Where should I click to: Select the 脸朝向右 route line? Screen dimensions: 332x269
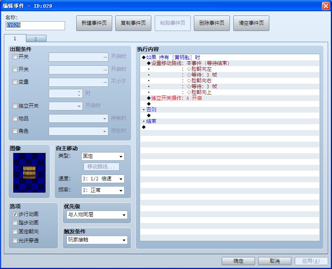coord(230,81)
